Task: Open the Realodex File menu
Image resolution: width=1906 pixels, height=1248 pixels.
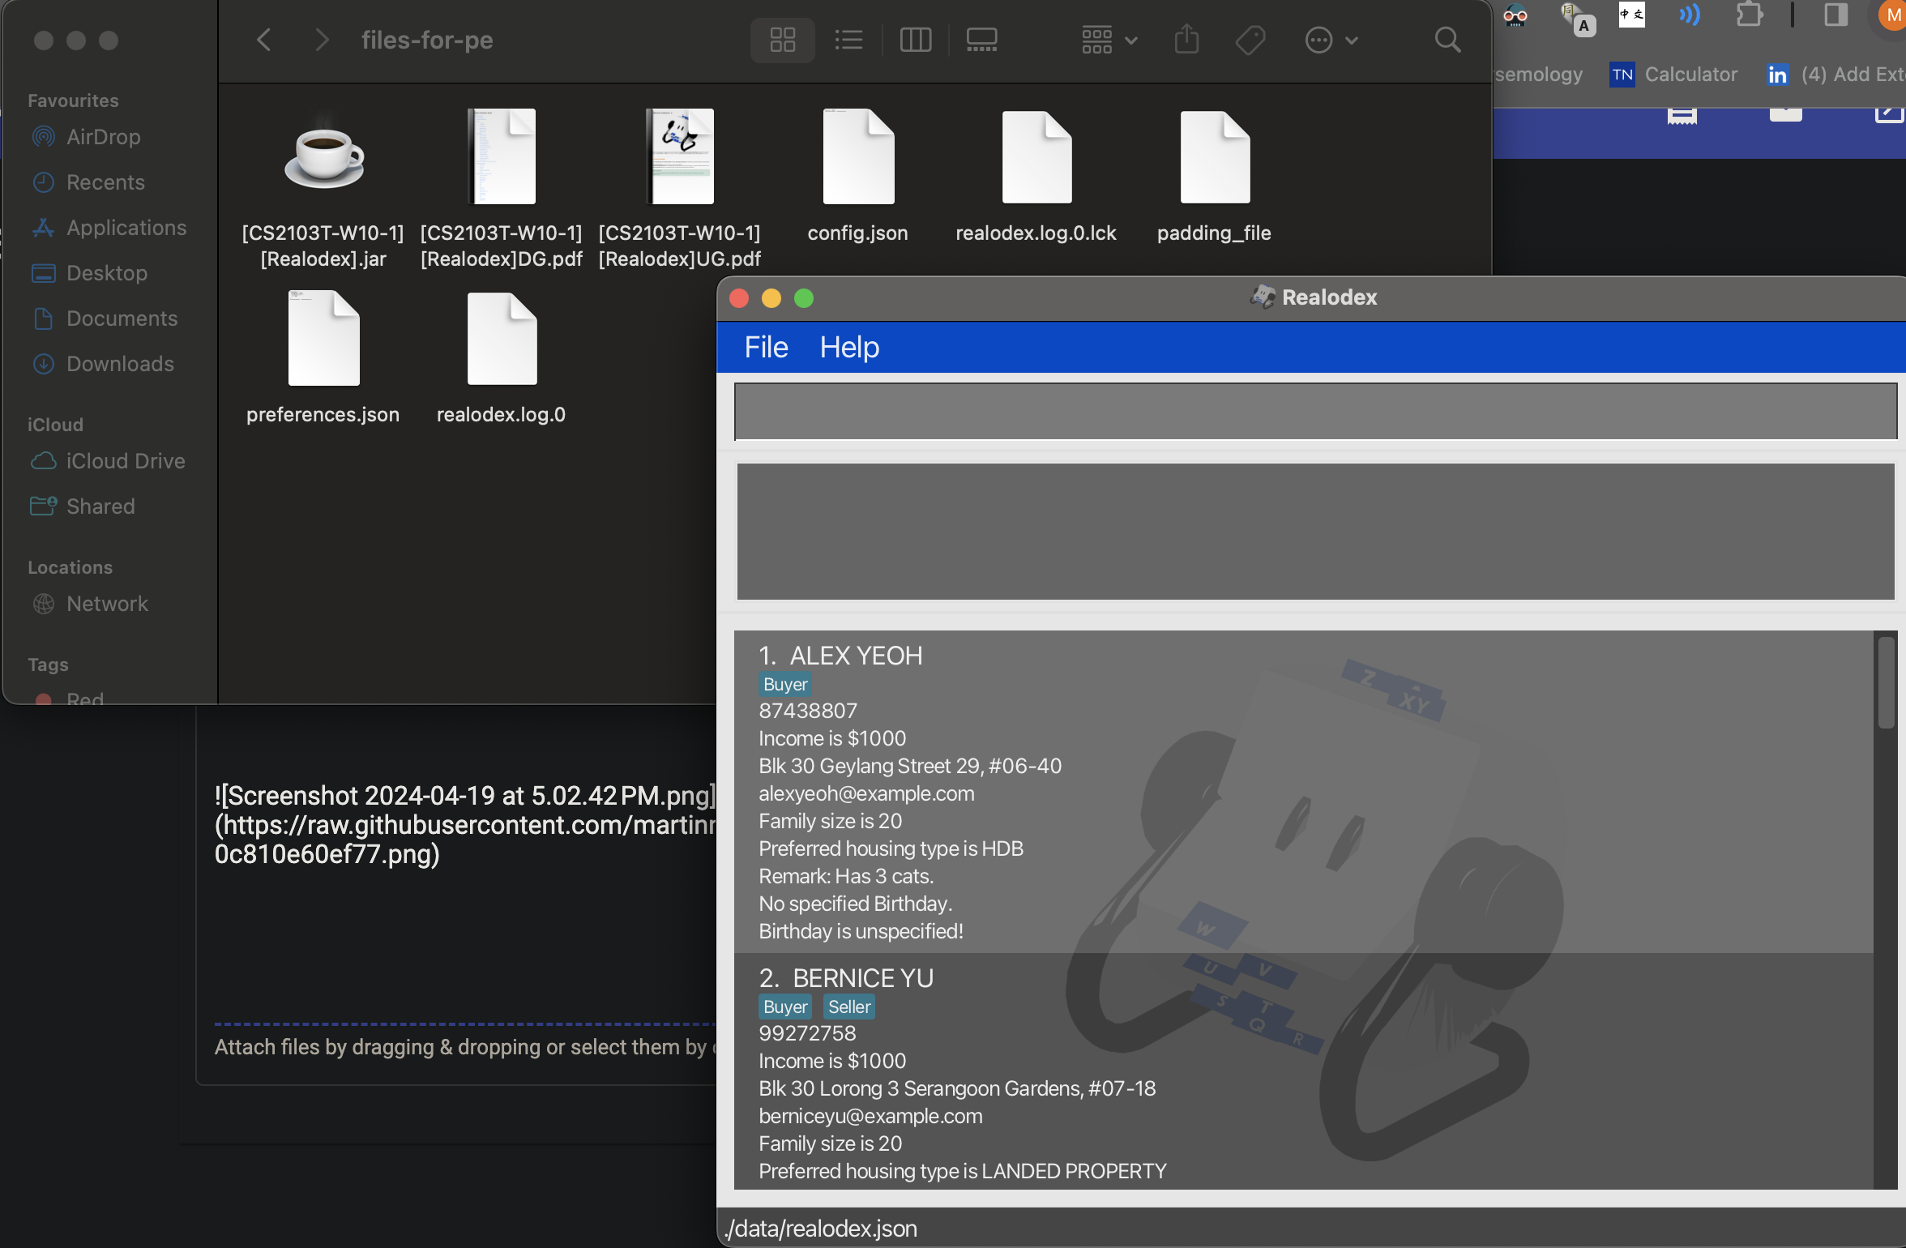Action: 766,347
